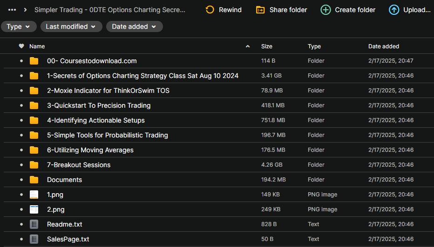Select 5-Simple Tools for Probabilistic Trading name
Viewport: 434px width, 247px height.
(x=108, y=135)
